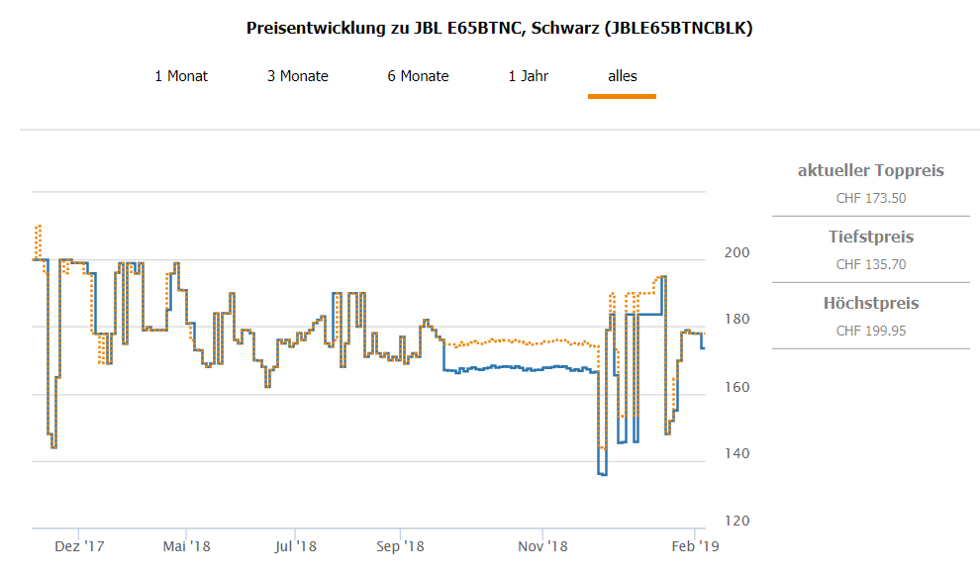The height and width of the screenshot is (576, 980).
Task: Click the Tiefstpreis heading
Action: pos(870,238)
